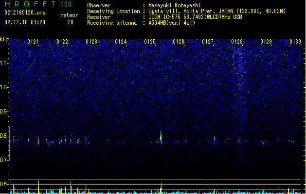306x194 pixels.
Task: Click the meteor count value 20
Action: click(71, 22)
